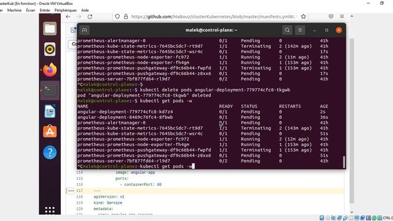Launch Rhythmbox from the dock
The height and width of the screenshot is (221, 393).
click(50, 49)
